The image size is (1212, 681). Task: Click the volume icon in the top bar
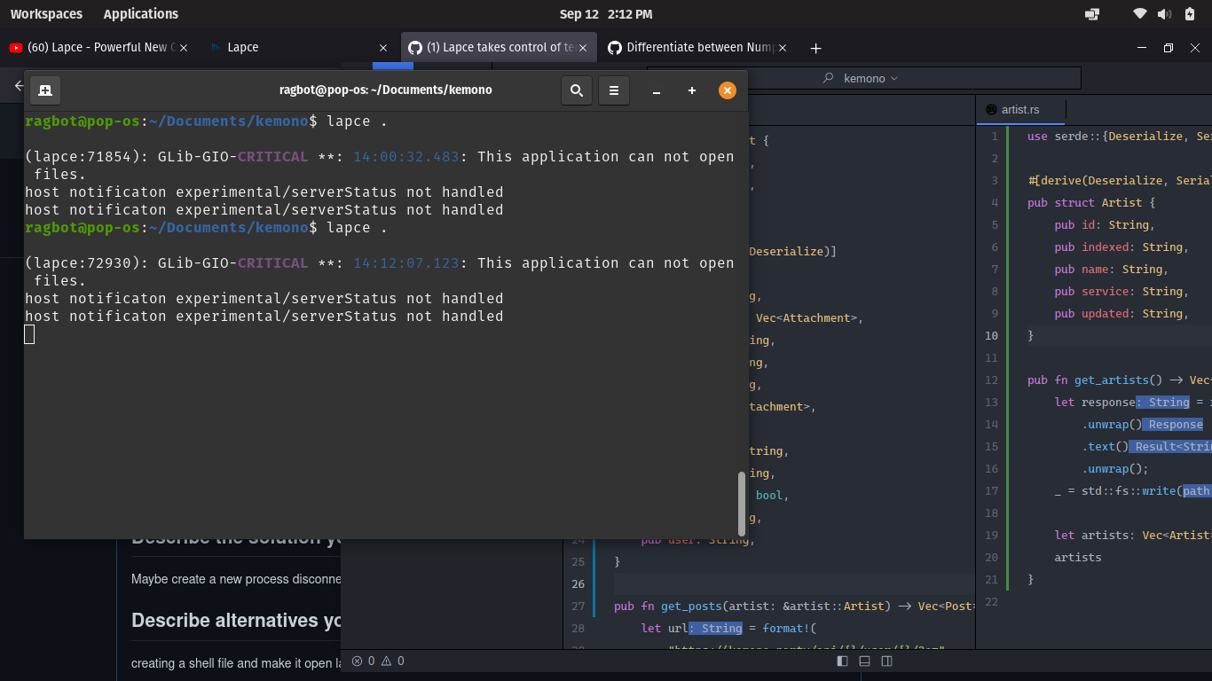[1163, 13]
